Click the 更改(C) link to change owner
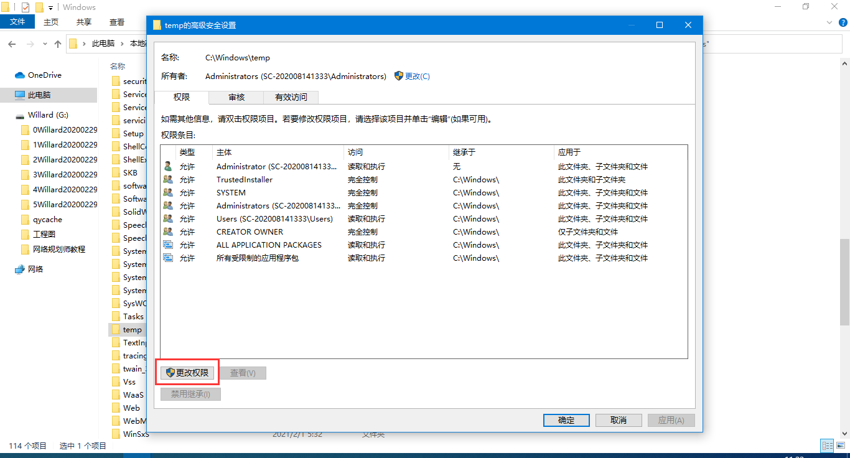 (x=418, y=76)
